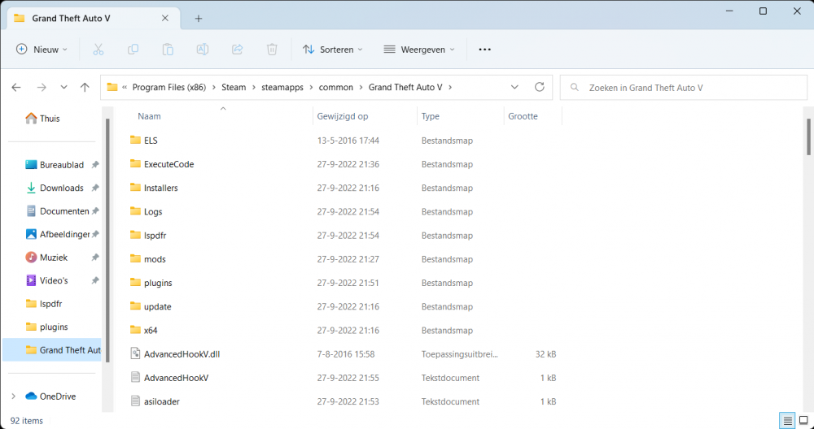Click the Copy icon in toolbar
814x429 pixels.
tap(133, 50)
